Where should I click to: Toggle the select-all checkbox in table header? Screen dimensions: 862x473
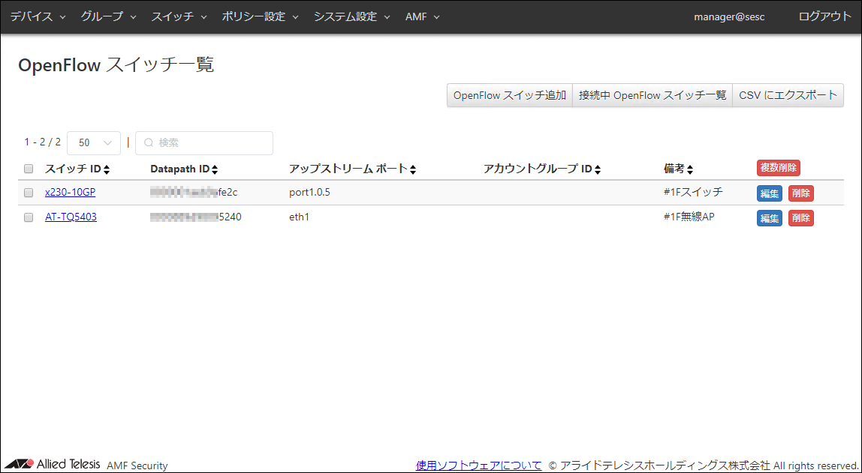pos(29,169)
